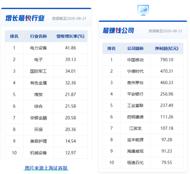The width and height of the screenshot is (190, 174).
Task: Select the 中国移动 company cell
Action: pyautogui.click(x=135, y=60)
